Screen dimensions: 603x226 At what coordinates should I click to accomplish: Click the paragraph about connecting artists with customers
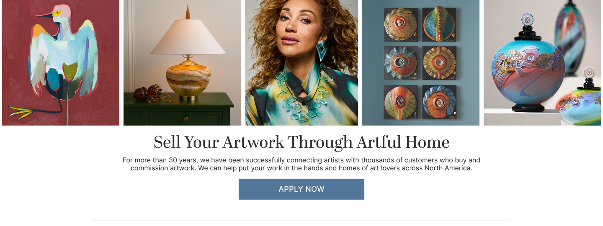[x=301, y=164]
